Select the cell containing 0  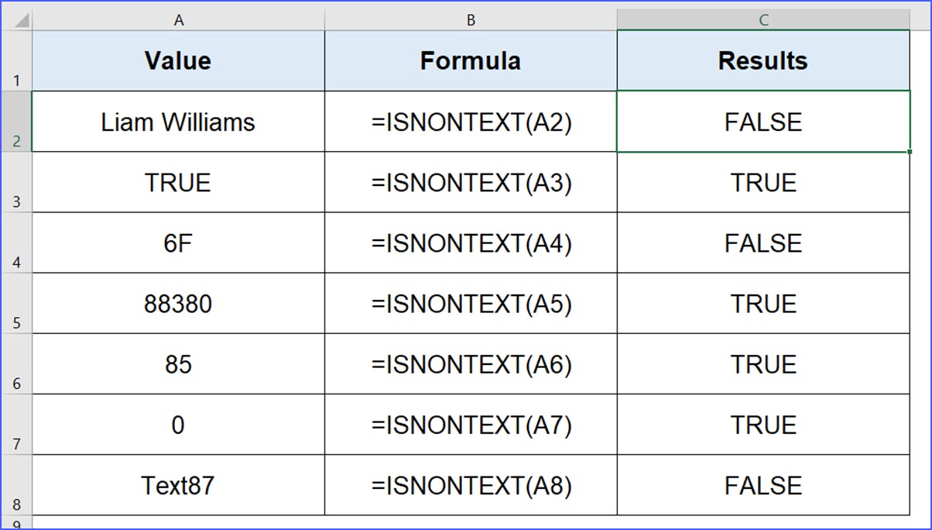pyautogui.click(x=178, y=424)
